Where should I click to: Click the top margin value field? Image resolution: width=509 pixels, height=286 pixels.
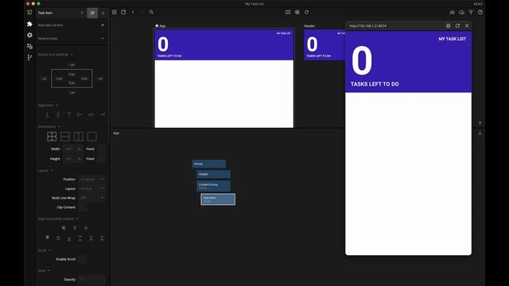tap(72, 65)
